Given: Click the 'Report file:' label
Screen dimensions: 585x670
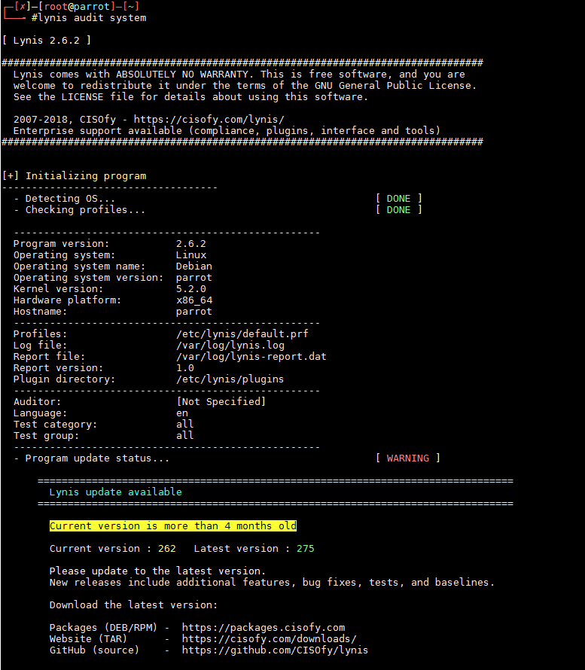Looking at the screenshot, I should coord(49,356).
